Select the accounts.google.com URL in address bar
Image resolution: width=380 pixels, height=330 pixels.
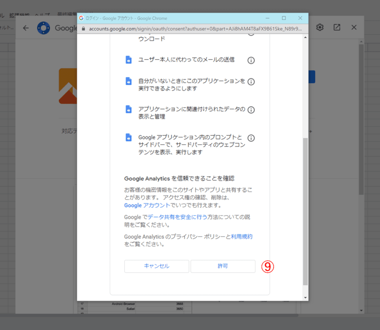(x=193, y=28)
